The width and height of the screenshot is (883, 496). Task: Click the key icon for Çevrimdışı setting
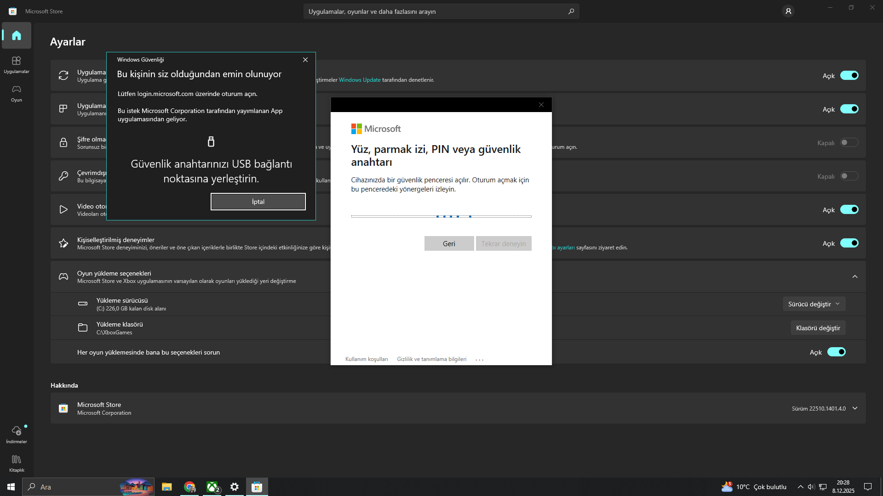(x=63, y=176)
